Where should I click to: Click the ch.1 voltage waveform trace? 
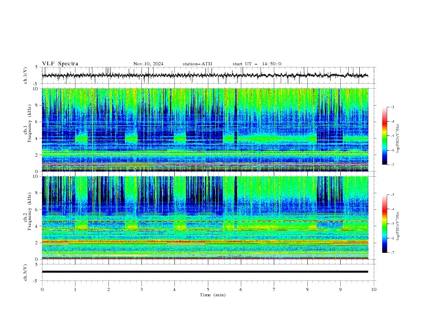(205, 75)
